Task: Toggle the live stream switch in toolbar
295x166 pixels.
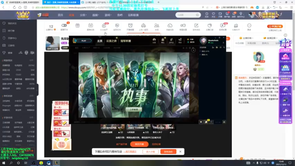Action: pyautogui.click(x=64, y=25)
